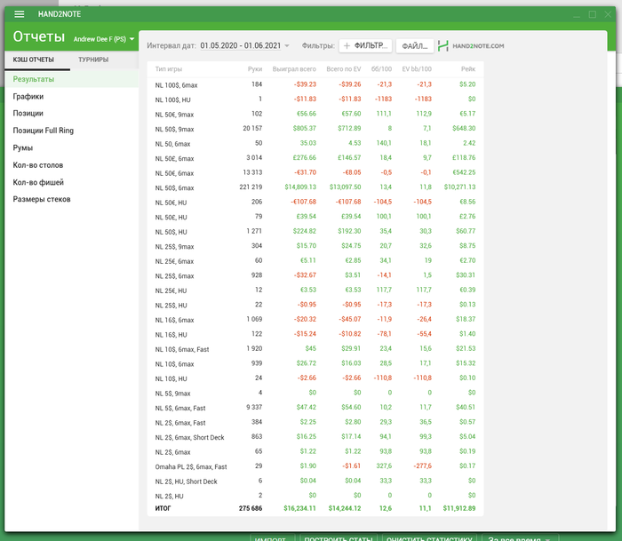
Task: Click the $16,234.11 total winnings
Action: (299, 508)
